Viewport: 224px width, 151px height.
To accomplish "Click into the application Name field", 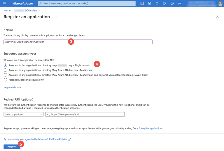I will [x=78, y=42].
